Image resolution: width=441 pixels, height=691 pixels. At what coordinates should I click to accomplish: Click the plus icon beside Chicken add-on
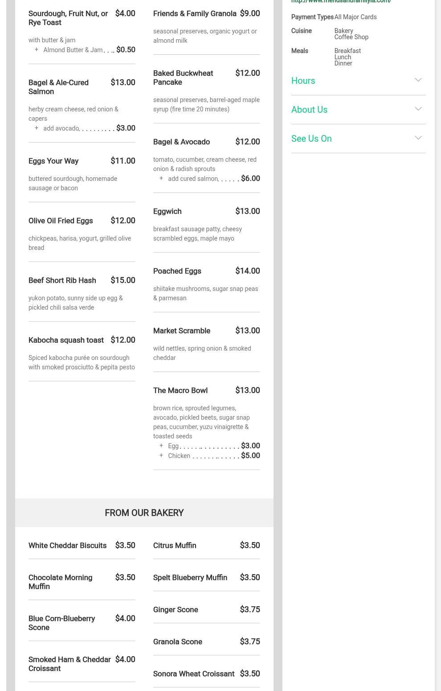tap(161, 456)
